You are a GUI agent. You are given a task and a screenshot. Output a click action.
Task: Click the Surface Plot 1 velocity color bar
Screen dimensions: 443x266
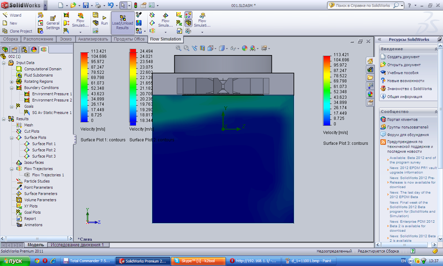pos(84,87)
